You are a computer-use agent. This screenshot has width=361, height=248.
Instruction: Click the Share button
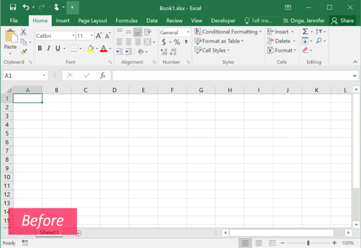[342, 20]
